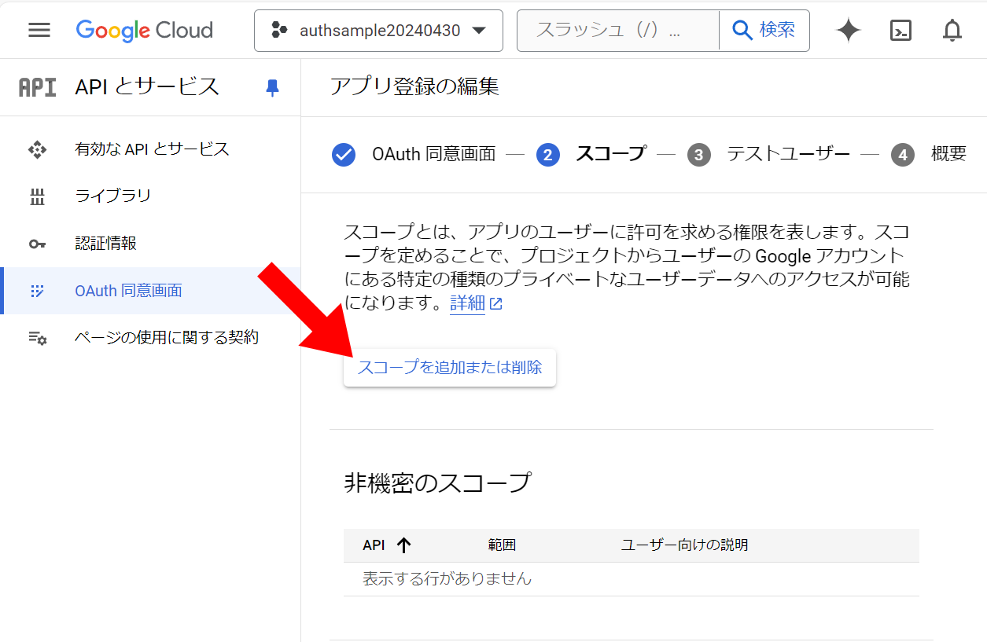Open the Gemini sparkle assistant icon

click(x=849, y=31)
